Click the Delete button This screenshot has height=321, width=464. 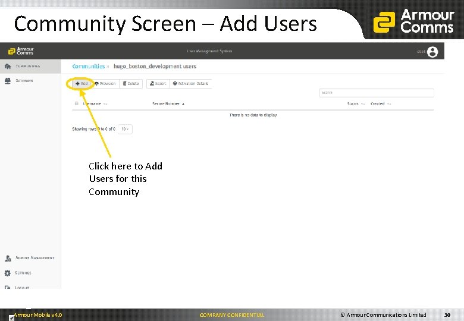[x=131, y=84]
